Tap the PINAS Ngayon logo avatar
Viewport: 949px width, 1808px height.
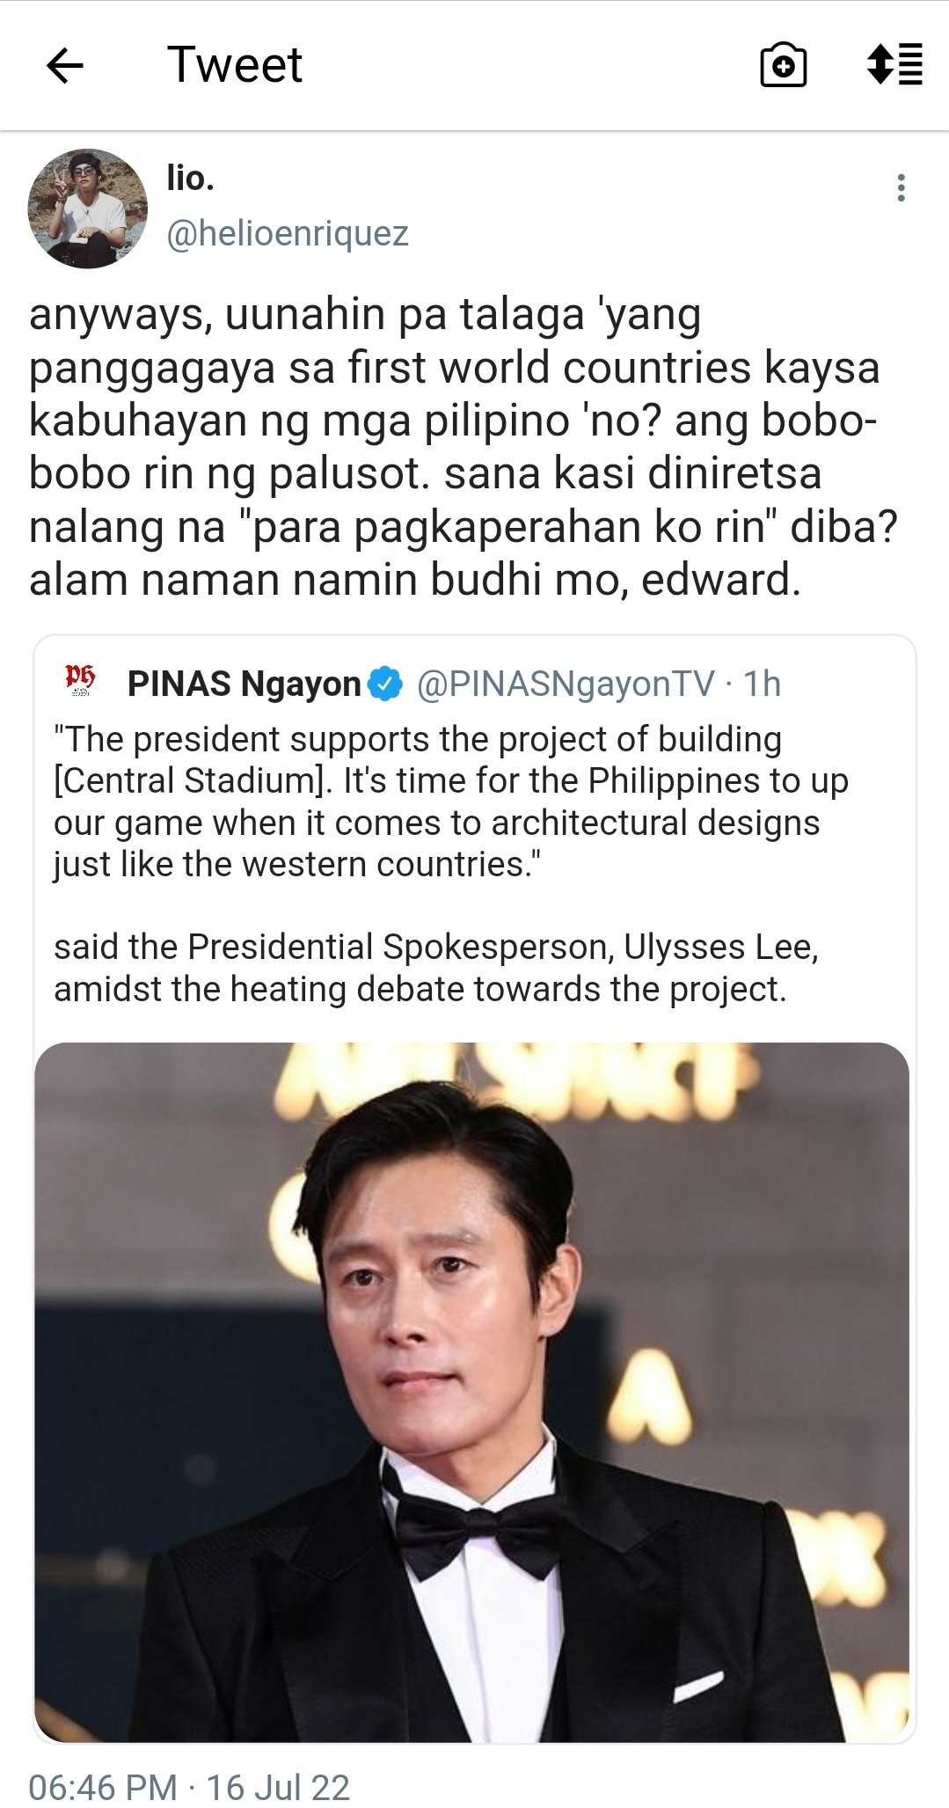(80, 680)
